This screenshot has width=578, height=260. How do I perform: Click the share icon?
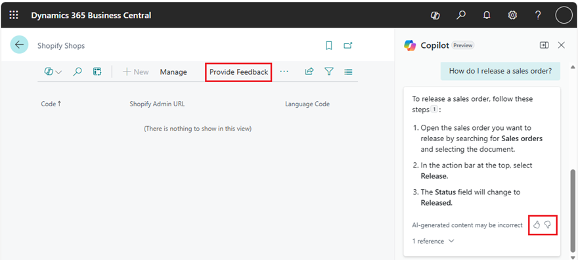309,72
